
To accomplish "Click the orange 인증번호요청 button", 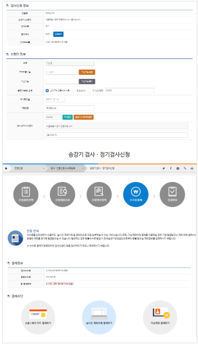I will point(87,72).
